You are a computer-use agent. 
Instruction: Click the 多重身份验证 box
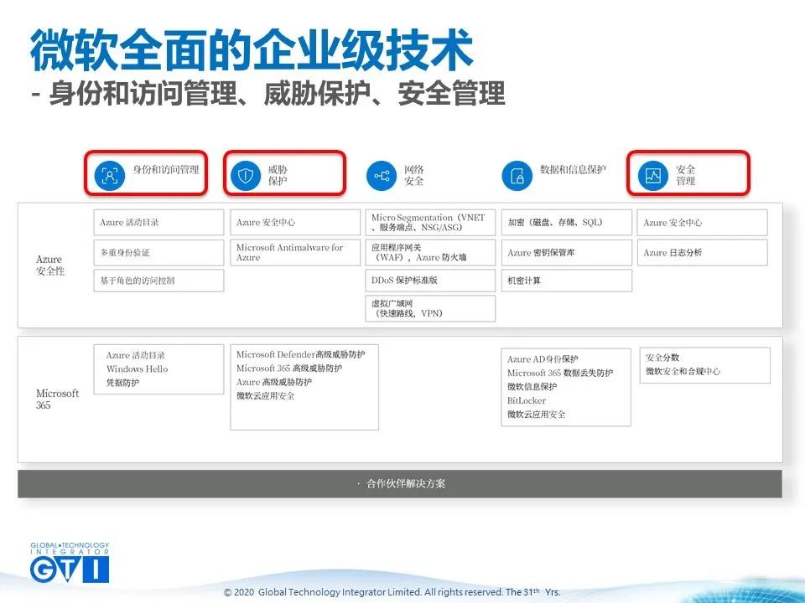(158, 252)
